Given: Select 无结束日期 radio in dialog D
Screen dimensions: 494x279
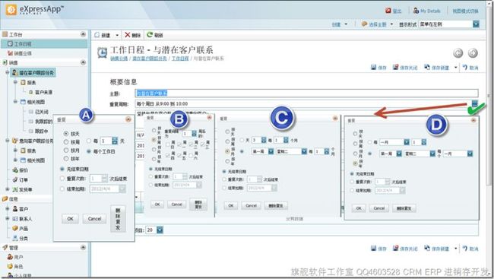Looking at the screenshot, I should pos(352,173).
